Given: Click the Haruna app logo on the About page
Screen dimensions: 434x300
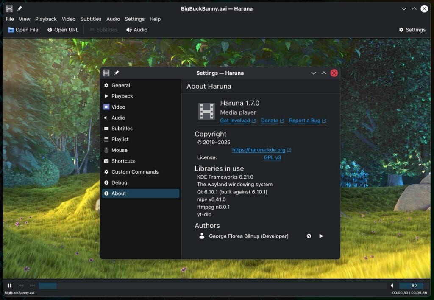Looking at the screenshot, I should 206,111.
